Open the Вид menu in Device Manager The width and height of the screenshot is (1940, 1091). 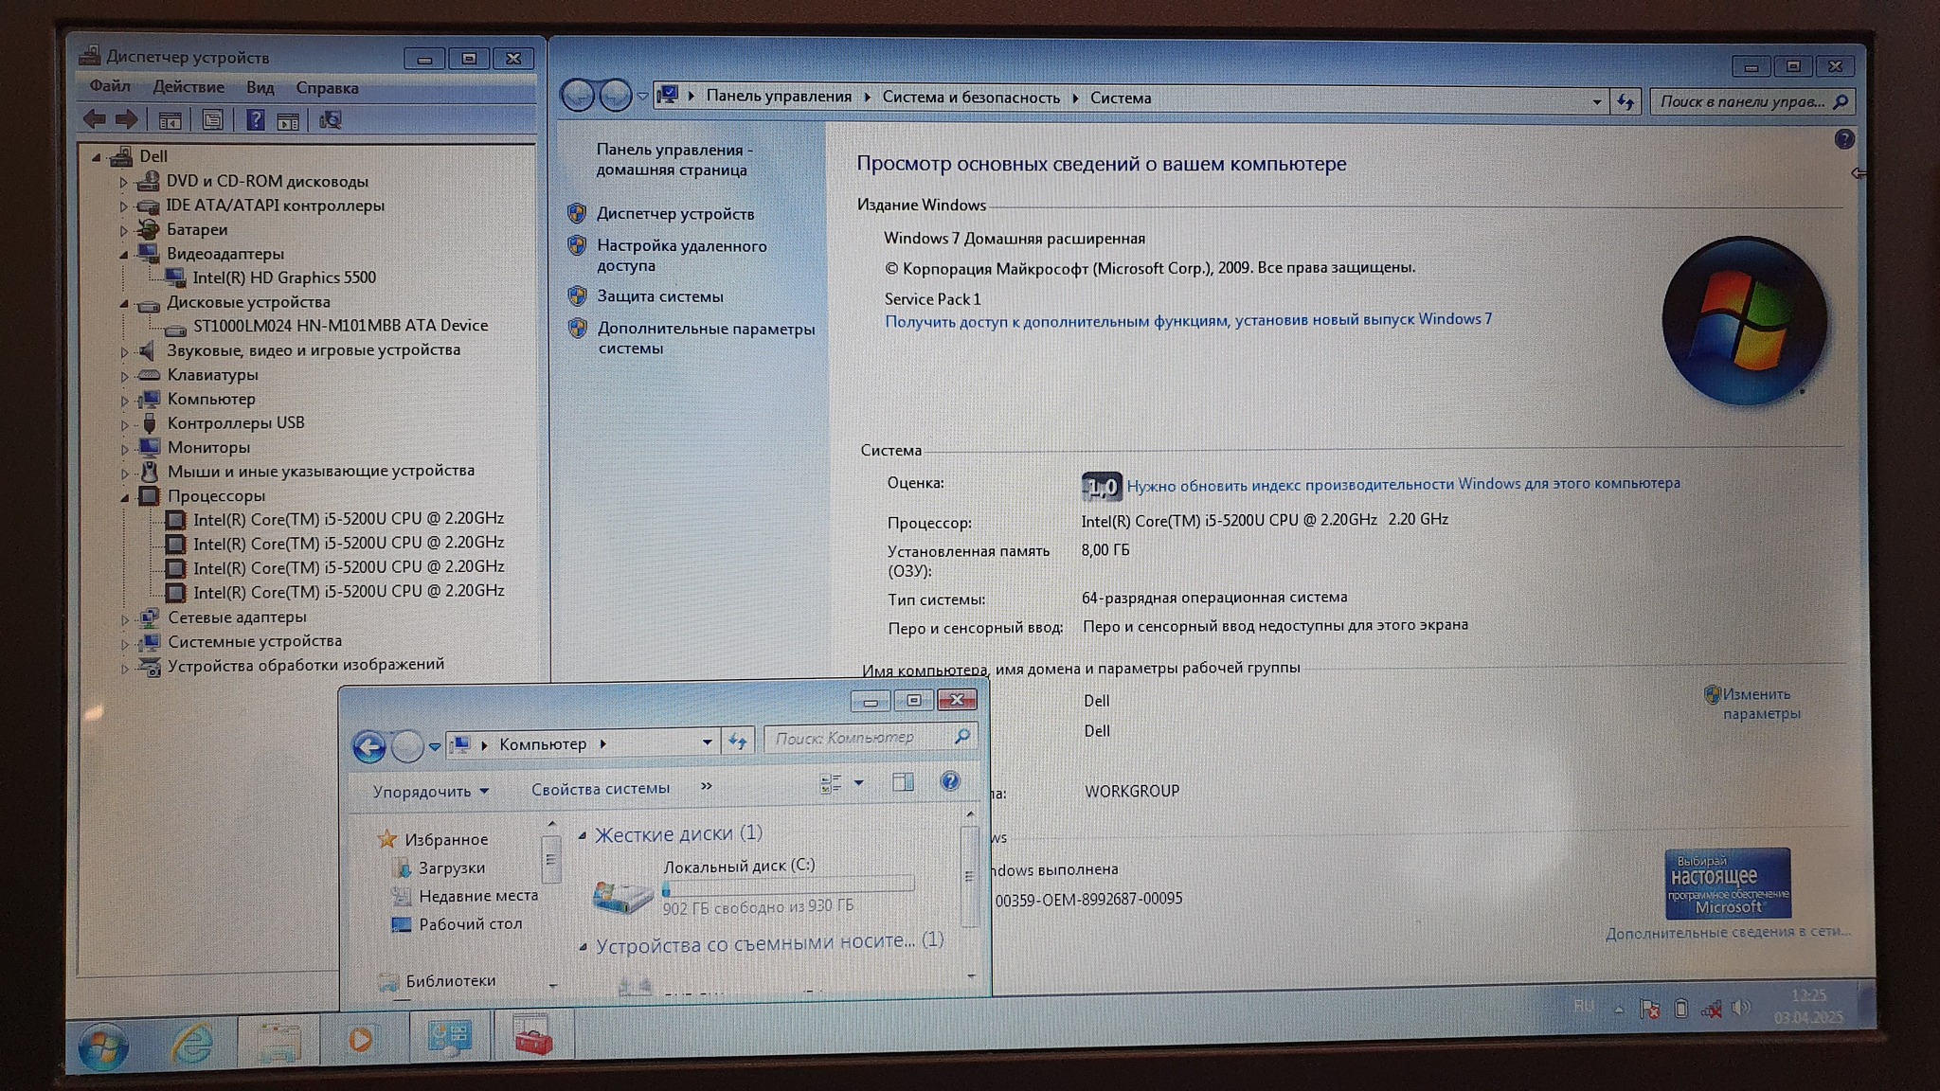260,87
